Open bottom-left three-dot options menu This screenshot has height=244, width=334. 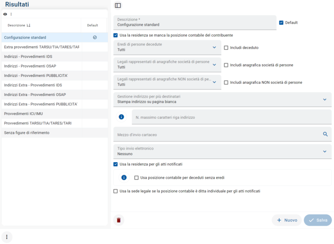click(7, 237)
